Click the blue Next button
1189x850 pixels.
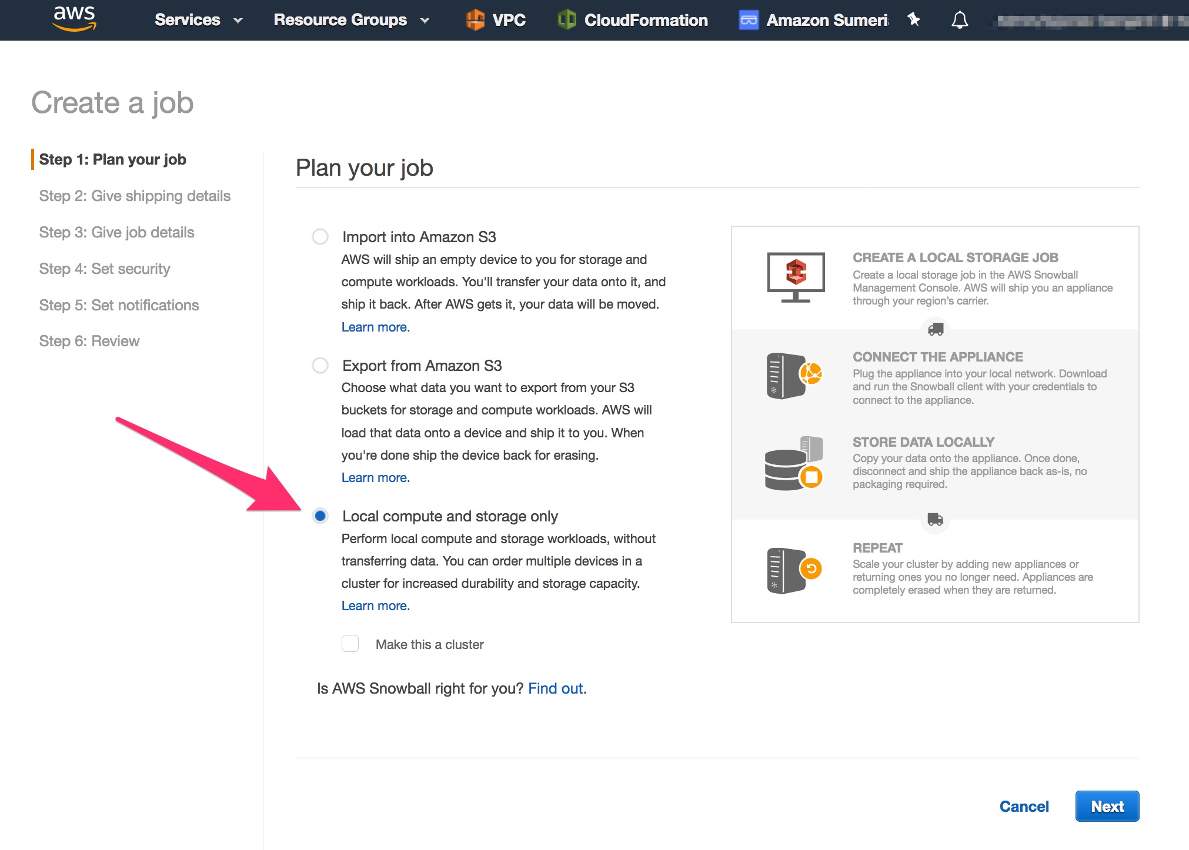pos(1107,807)
